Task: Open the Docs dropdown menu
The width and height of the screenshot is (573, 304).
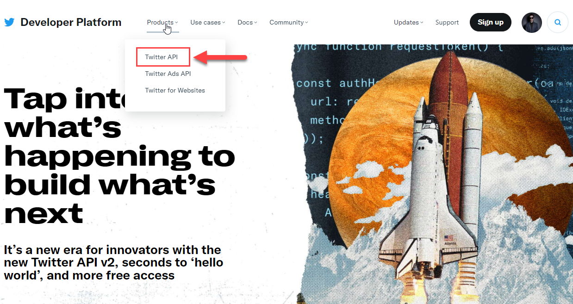Action: click(x=247, y=22)
